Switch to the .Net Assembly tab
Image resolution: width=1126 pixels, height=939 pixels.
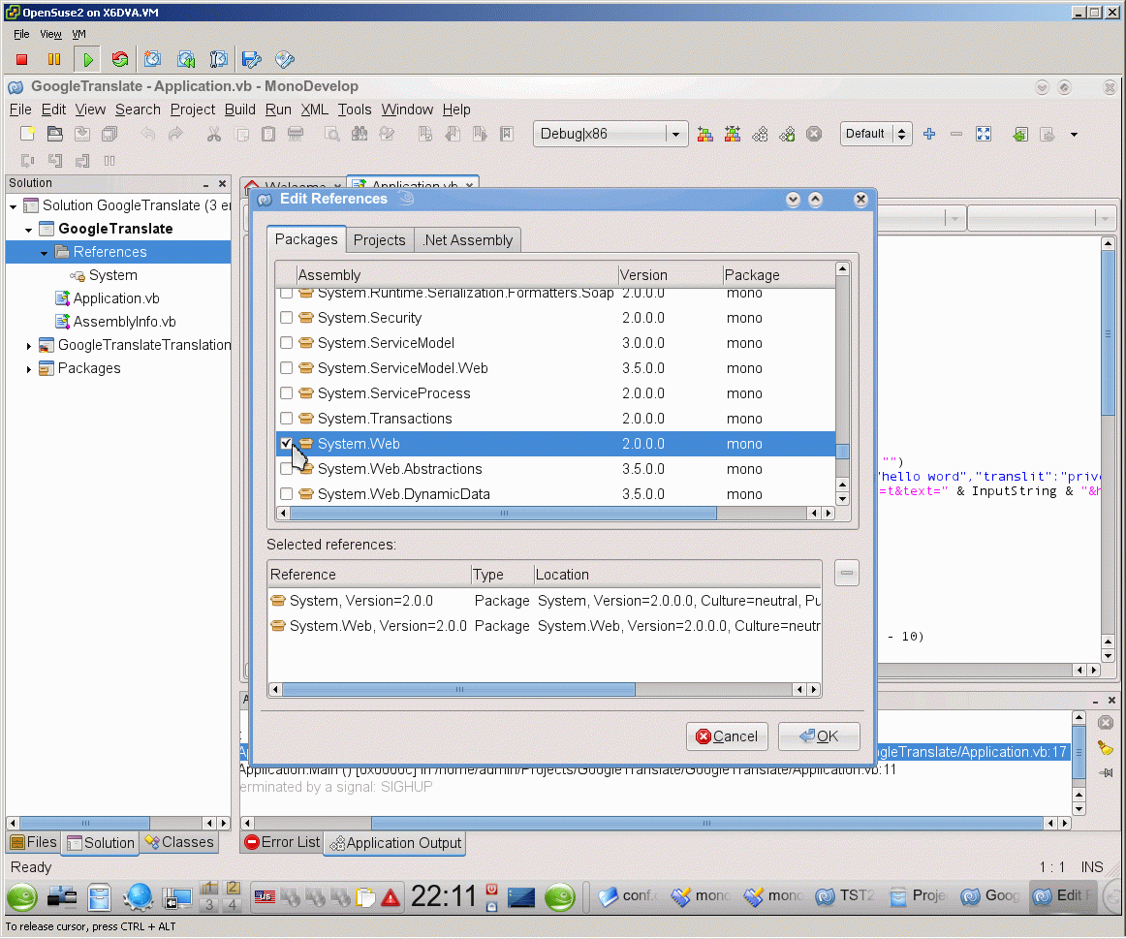point(467,239)
